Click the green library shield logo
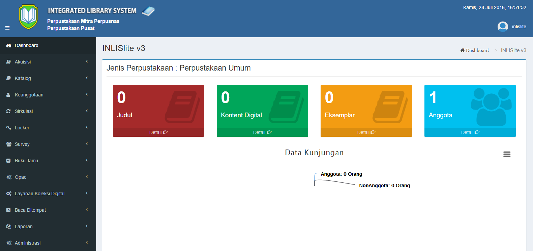 click(28, 17)
